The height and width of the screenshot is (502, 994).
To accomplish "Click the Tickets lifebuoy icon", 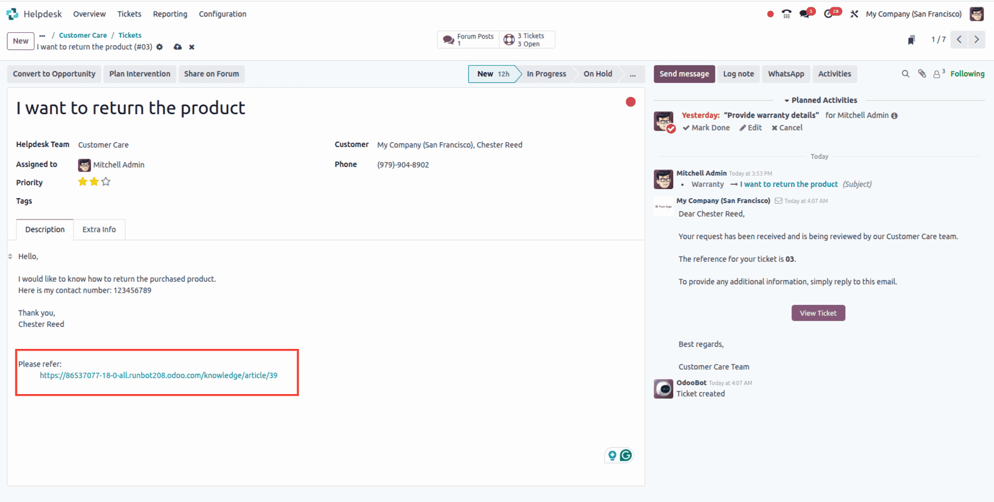I will pyautogui.click(x=509, y=40).
